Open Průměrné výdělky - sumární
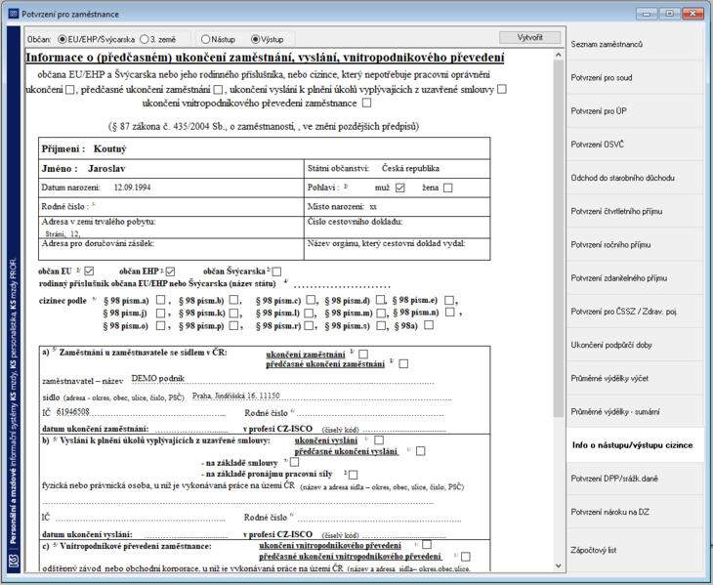 (x=635, y=412)
